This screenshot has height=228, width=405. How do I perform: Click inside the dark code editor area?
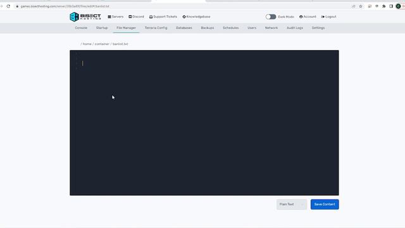[x=204, y=123]
